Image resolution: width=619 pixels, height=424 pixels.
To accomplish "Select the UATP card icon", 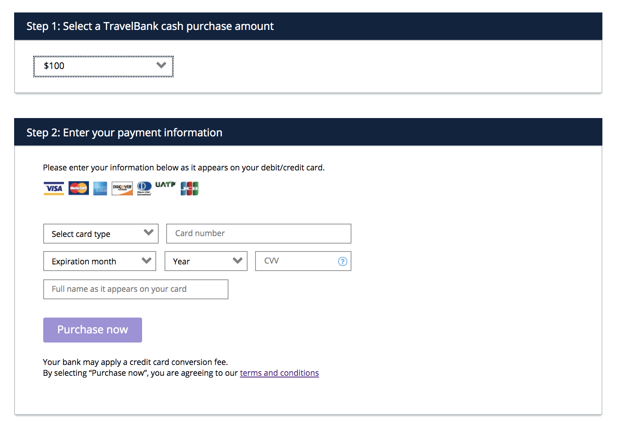I will pyautogui.click(x=166, y=186).
